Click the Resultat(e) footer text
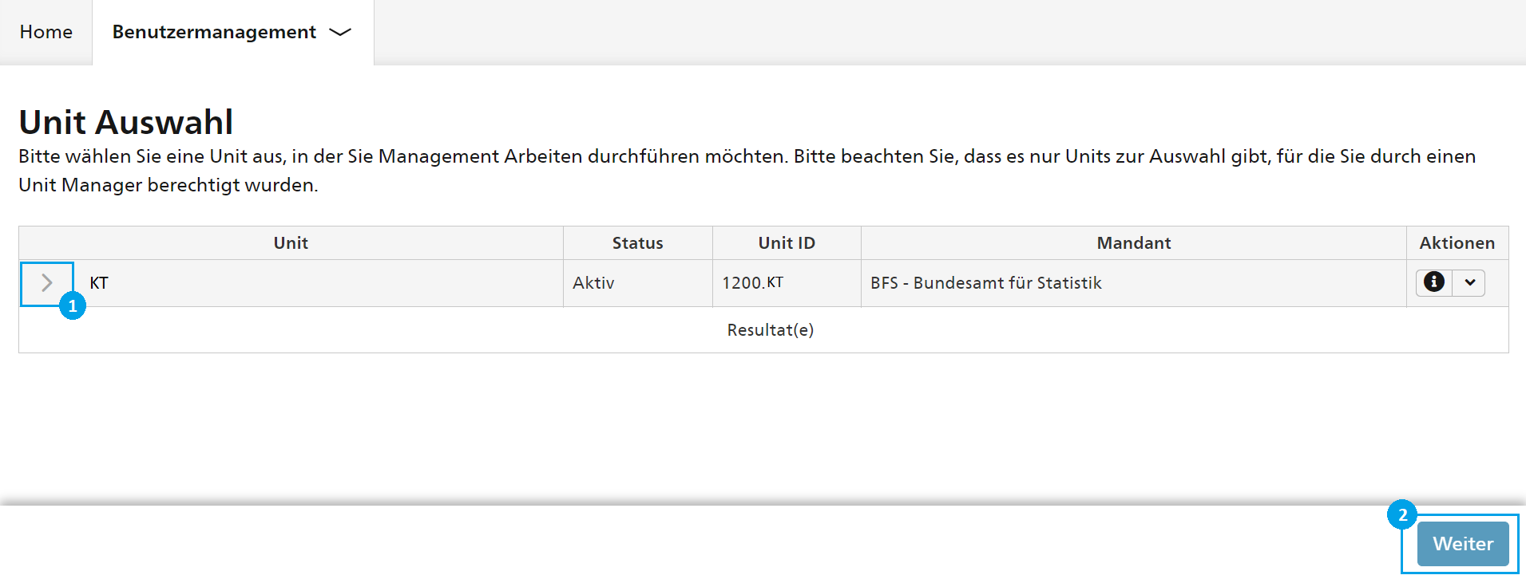1526x579 pixels. point(771,330)
